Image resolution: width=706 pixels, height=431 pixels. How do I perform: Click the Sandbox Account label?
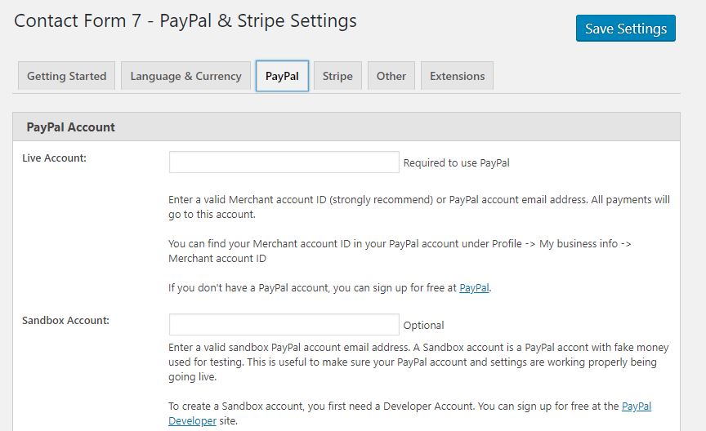[65, 320]
